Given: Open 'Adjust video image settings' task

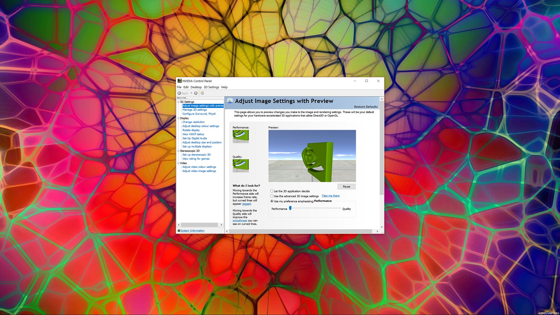Looking at the screenshot, I should [x=199, y=171].
